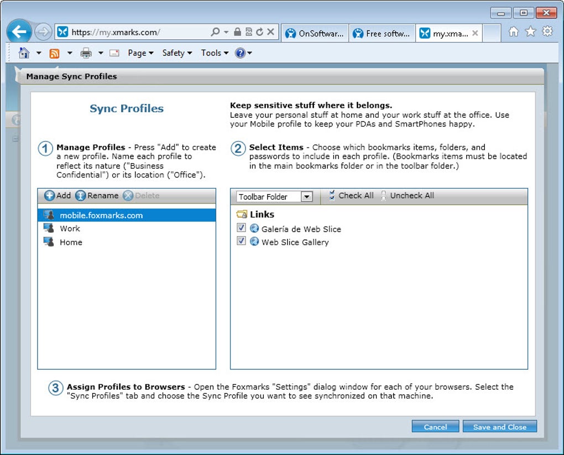Click the Home icon in the command bar
The height and width of the screenshot is (455, 564).
pyautogui.click(x=24, y=53)
